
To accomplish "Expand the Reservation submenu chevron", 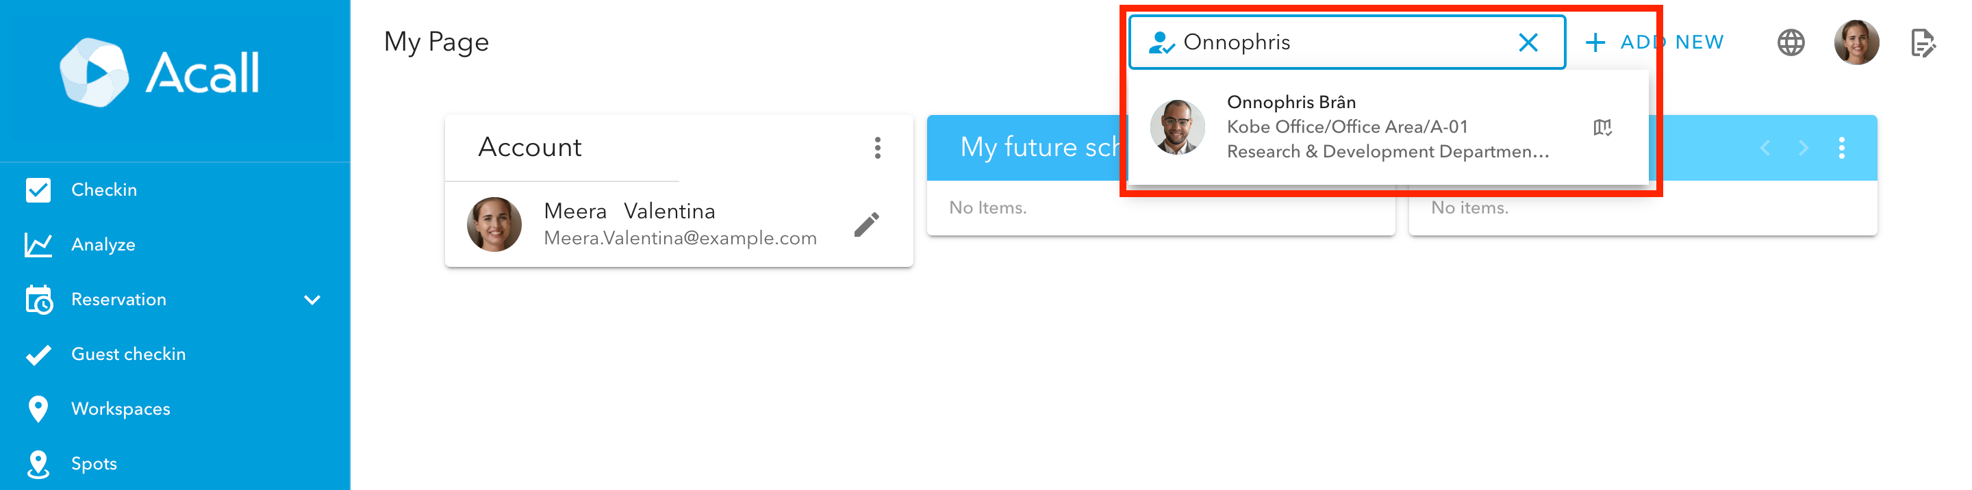I will (312, 299).
